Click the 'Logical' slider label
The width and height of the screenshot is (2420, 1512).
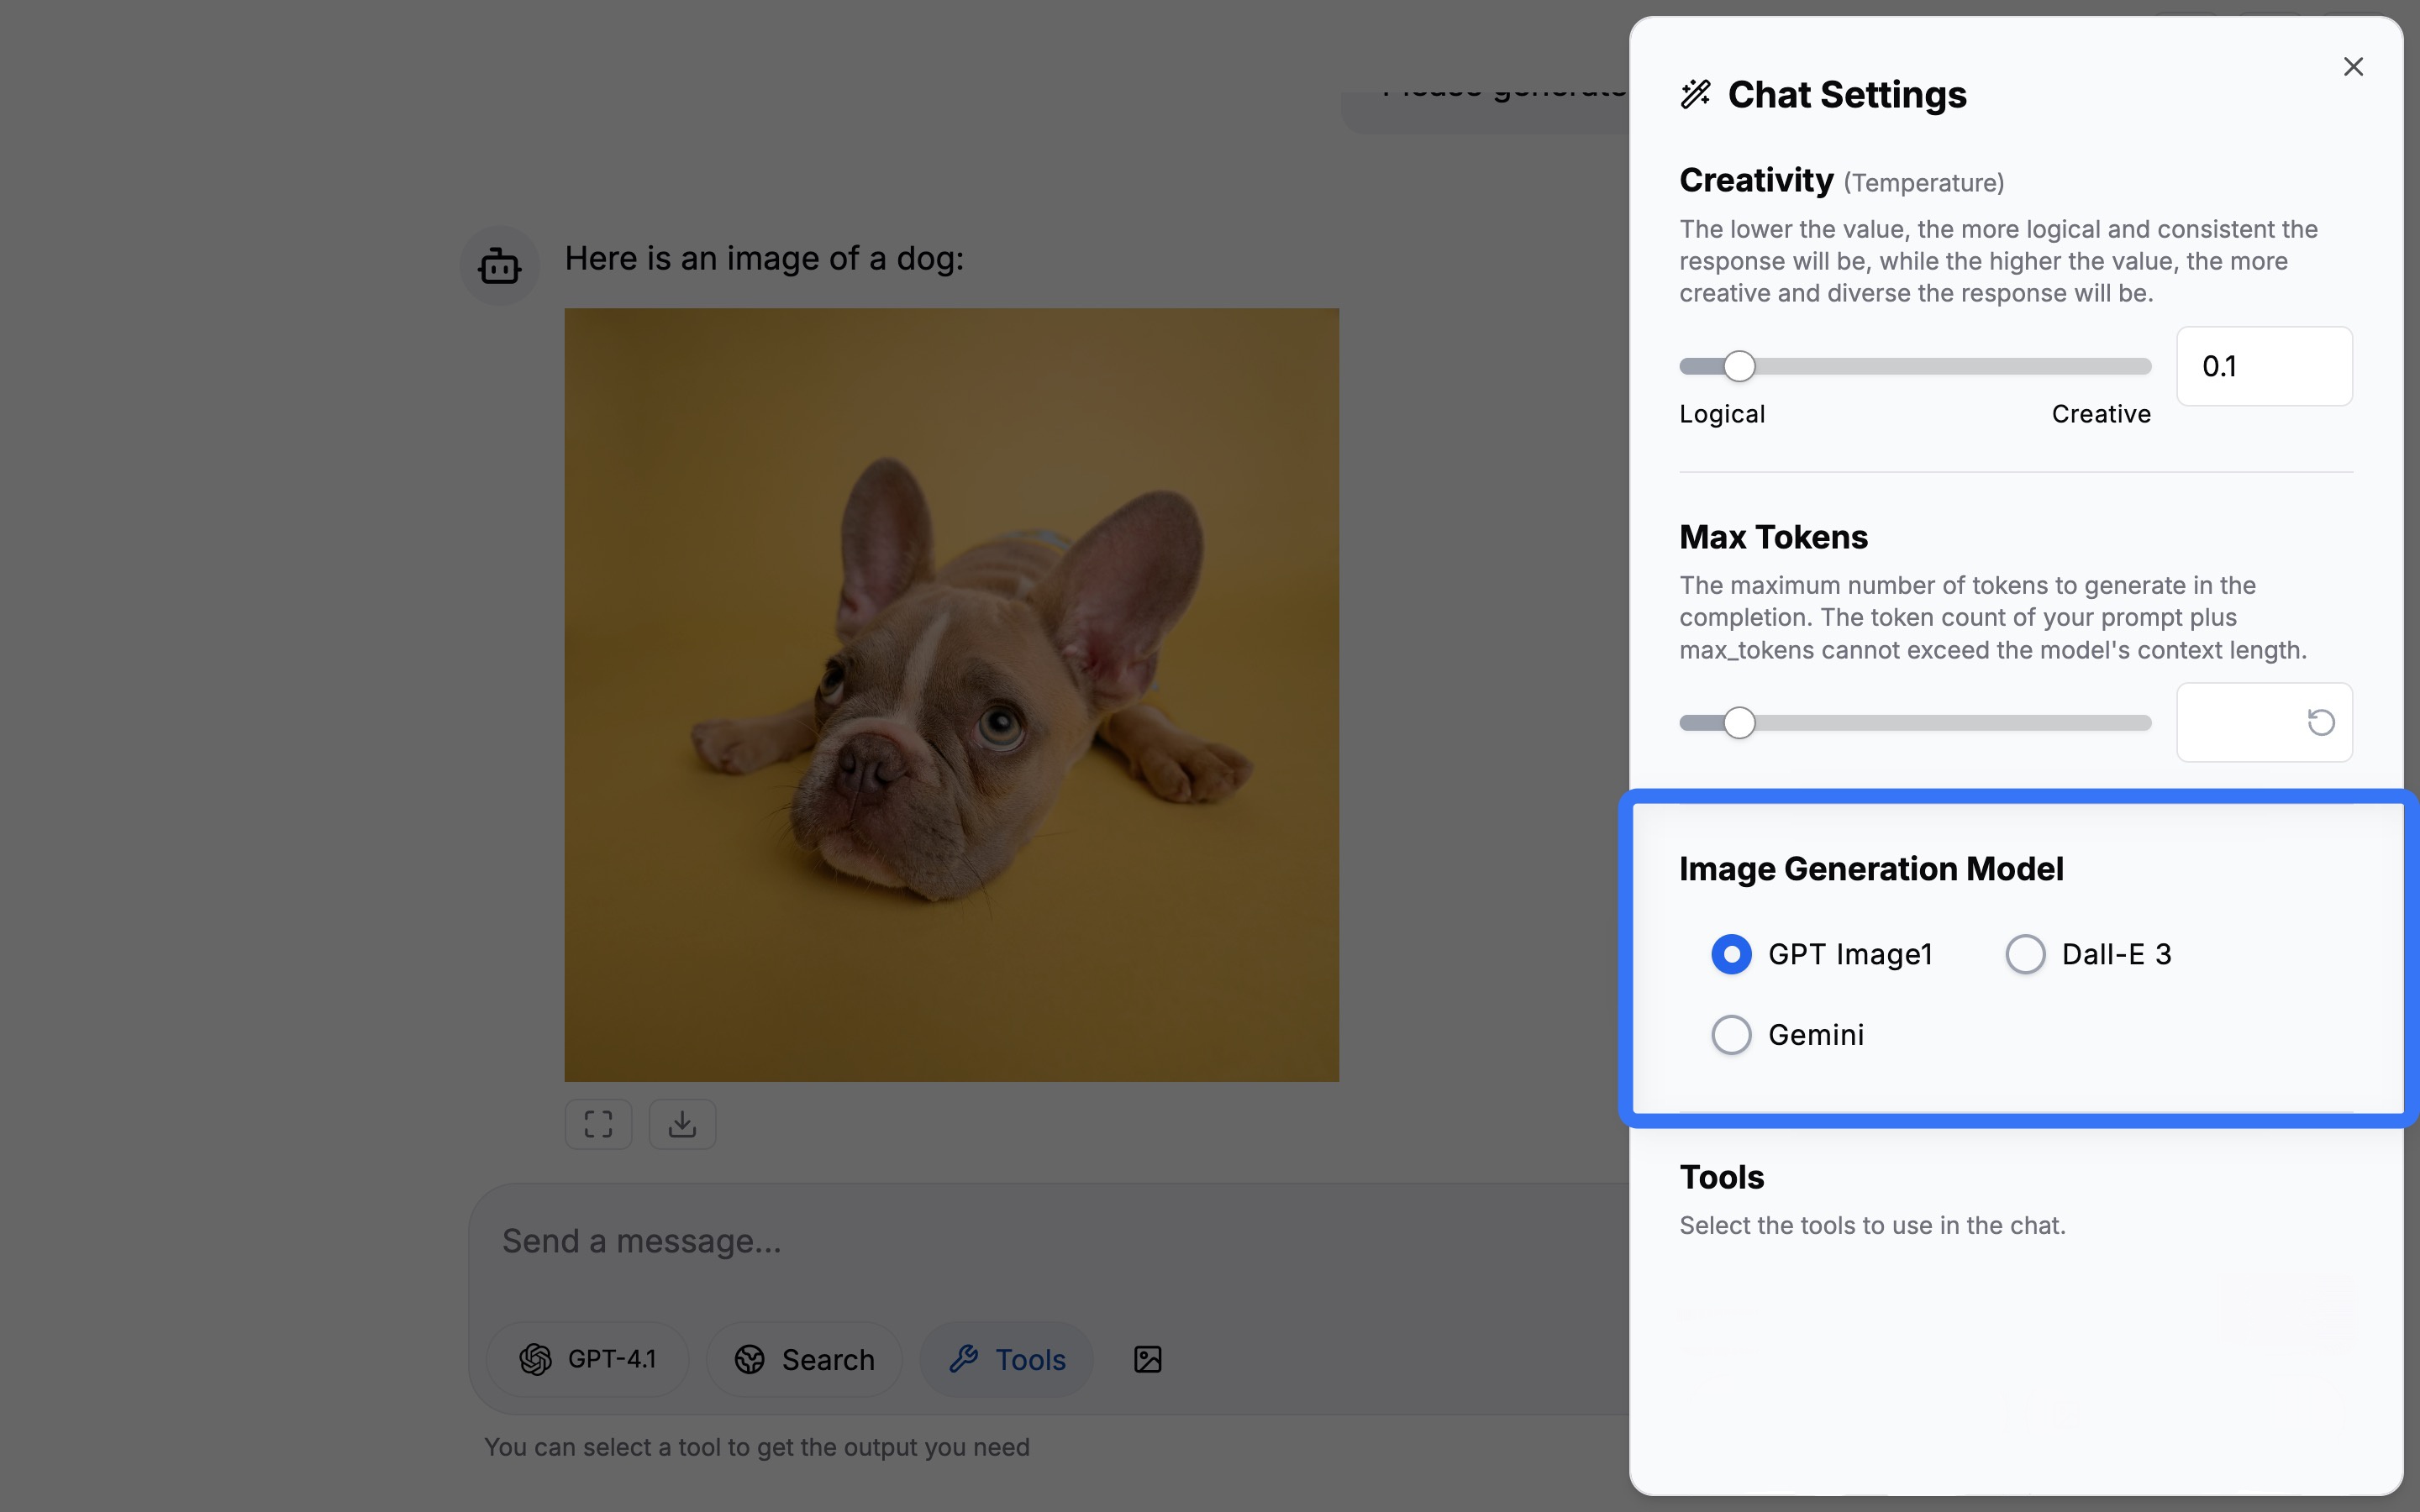pos(1723,414)
